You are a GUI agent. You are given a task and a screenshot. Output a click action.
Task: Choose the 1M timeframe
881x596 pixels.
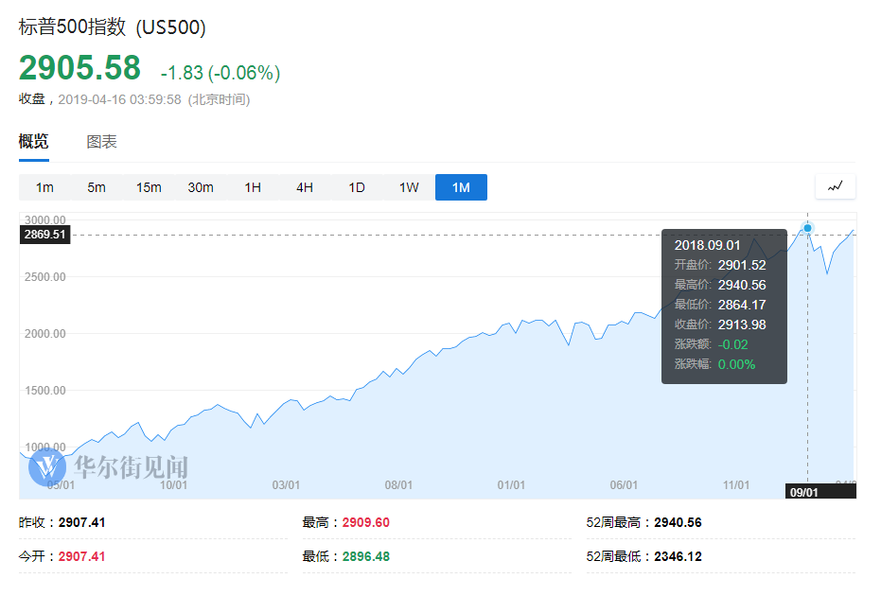[461, 187]
